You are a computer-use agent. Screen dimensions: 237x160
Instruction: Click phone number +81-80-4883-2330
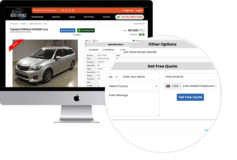coord(132,17)
